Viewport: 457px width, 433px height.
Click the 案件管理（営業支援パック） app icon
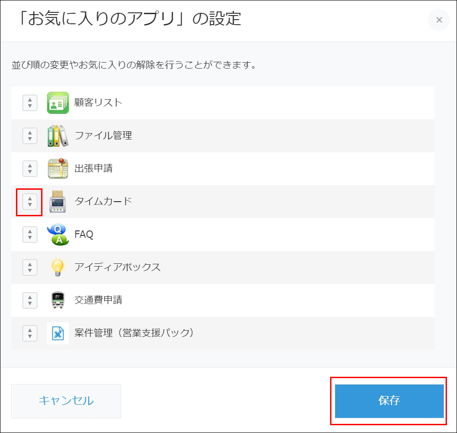point(58,333)
